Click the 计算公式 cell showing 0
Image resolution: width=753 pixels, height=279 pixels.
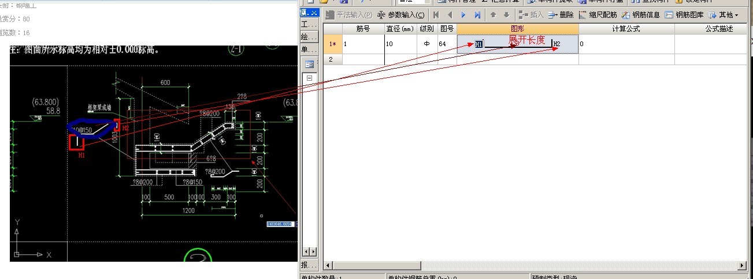(x=626, y=44)
